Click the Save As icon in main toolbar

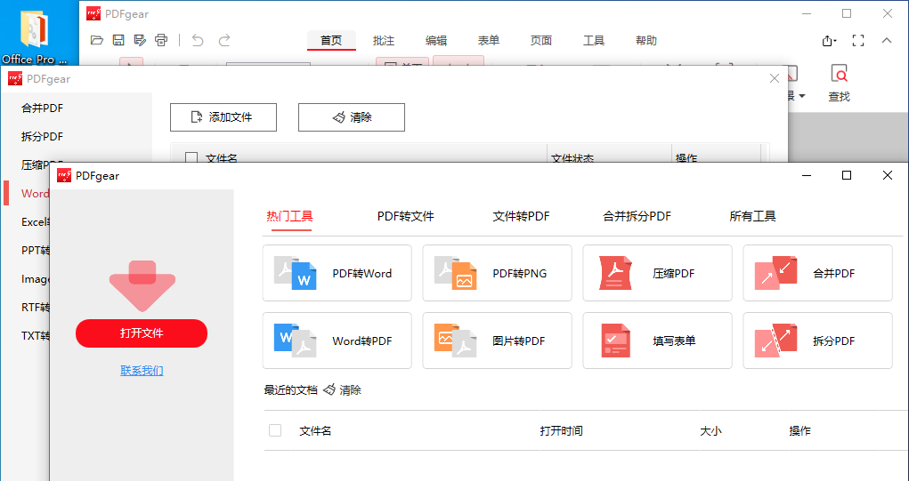[x=140, y=40]
